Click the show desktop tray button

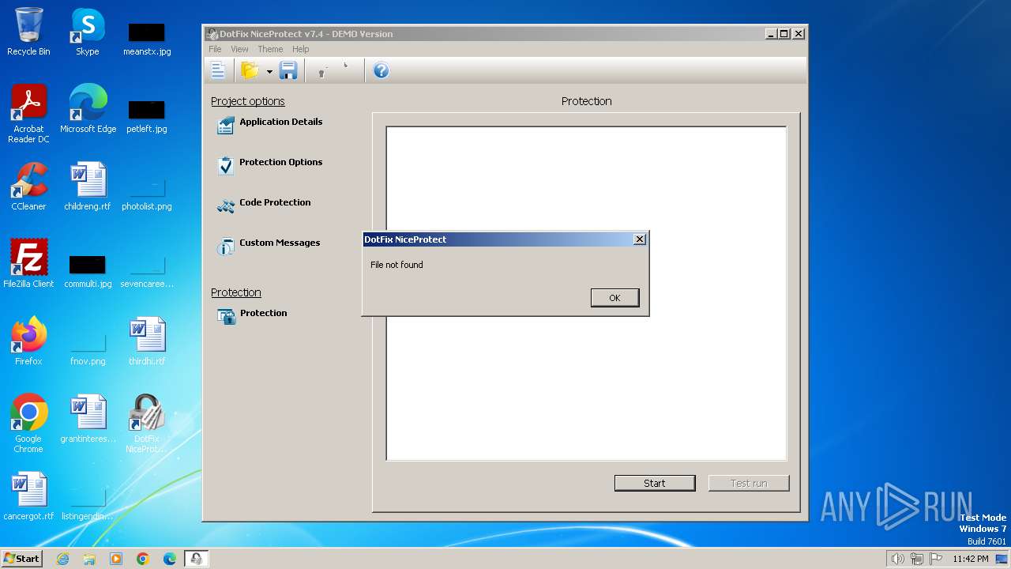1002,559
